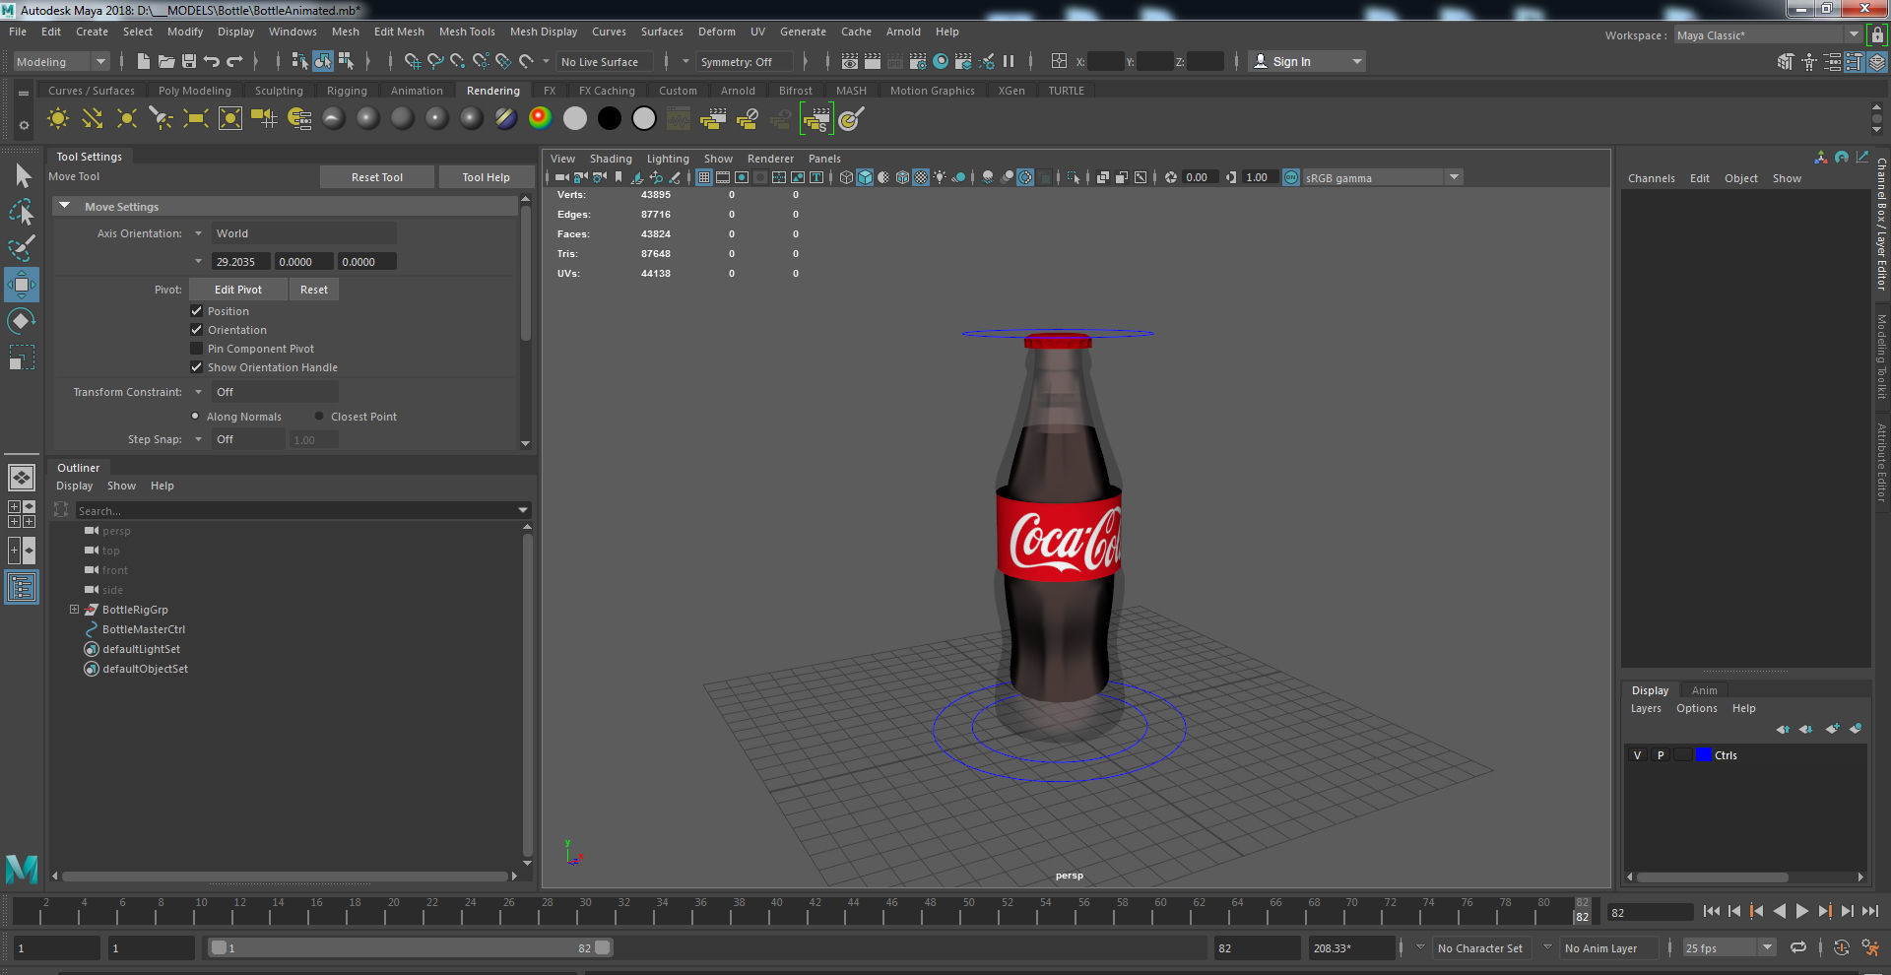This screenshot has width=1891, height=975.
Task: Go to start of playback range
Action: pyautogui.click(x=1711, y=912)
